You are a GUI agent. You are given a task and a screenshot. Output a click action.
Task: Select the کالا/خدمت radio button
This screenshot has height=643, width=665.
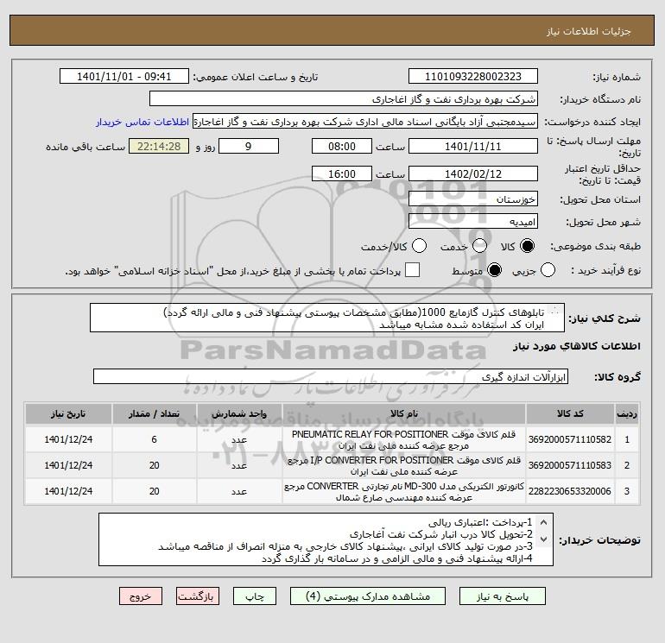[x=420, y=246]
